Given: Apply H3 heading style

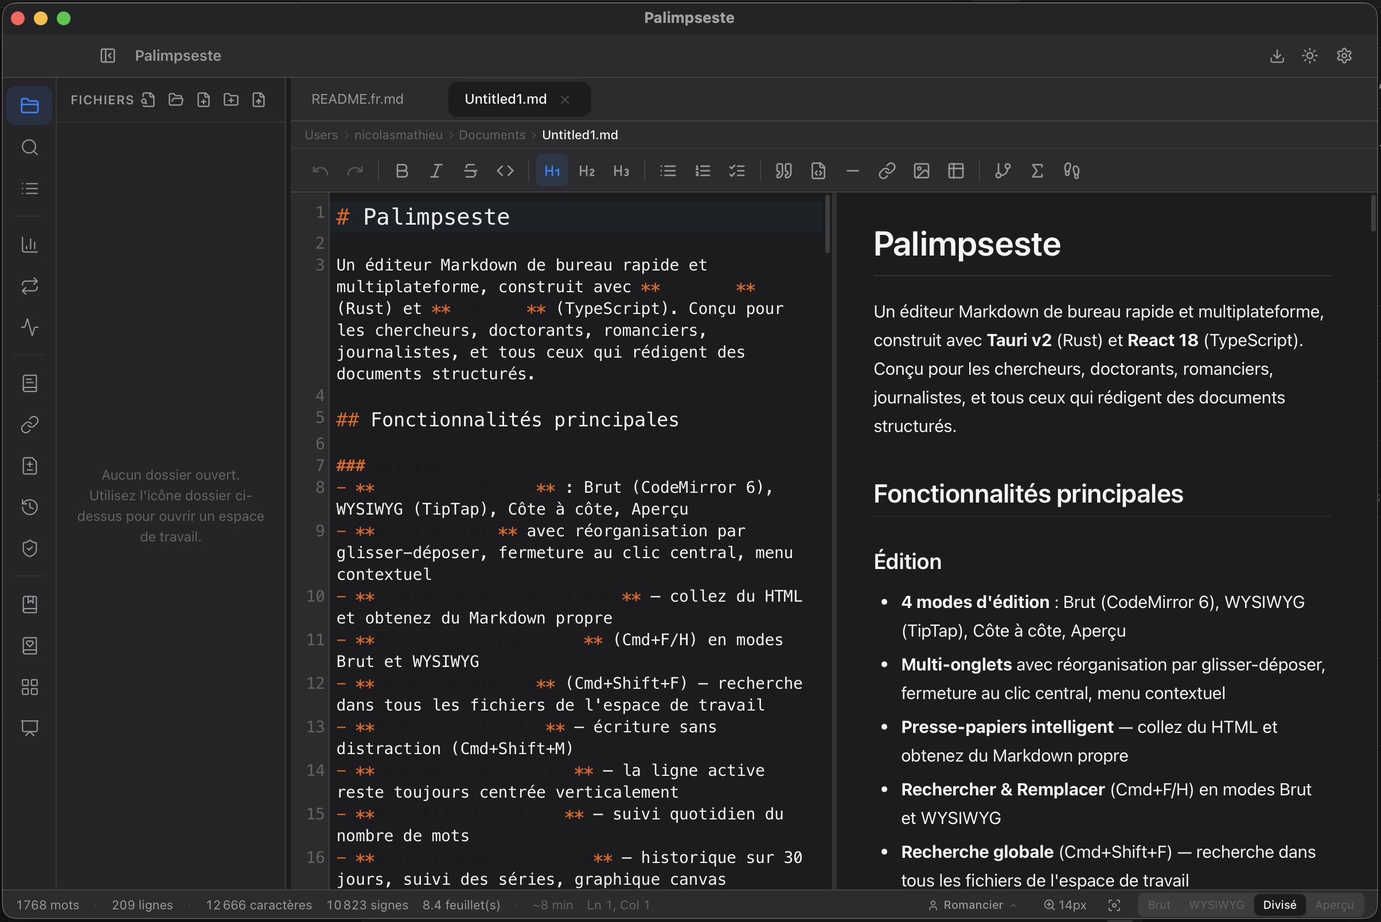Looking at the screenshot, I should 621,171.
